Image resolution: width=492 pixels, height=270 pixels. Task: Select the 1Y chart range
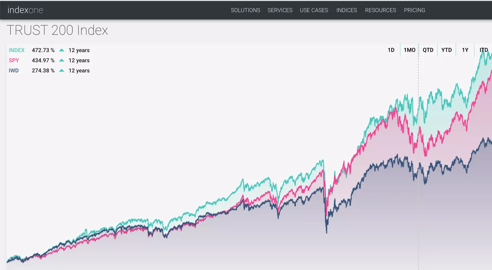pos(465,50)
